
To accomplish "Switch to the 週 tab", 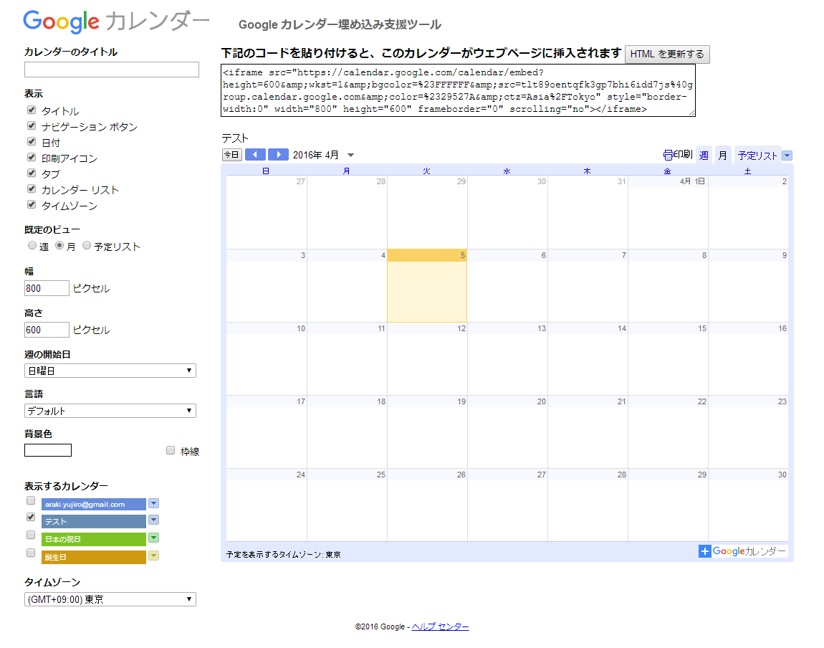I will point(704,155).
